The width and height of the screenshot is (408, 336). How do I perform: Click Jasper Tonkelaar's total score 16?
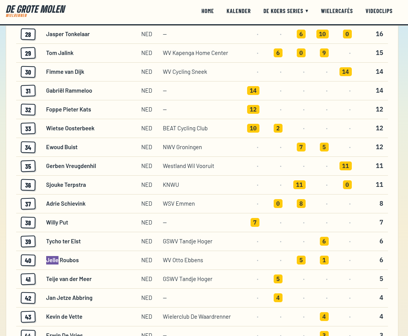(x=380, y=34)
